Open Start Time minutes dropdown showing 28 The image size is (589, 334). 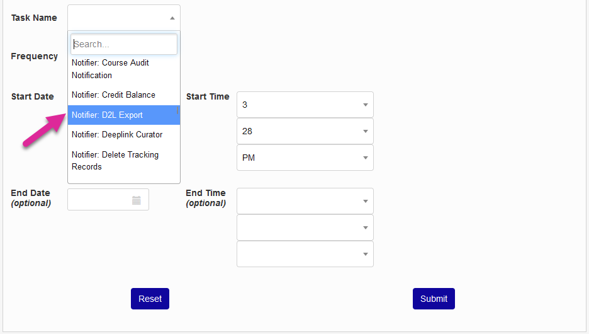[305, 131]
